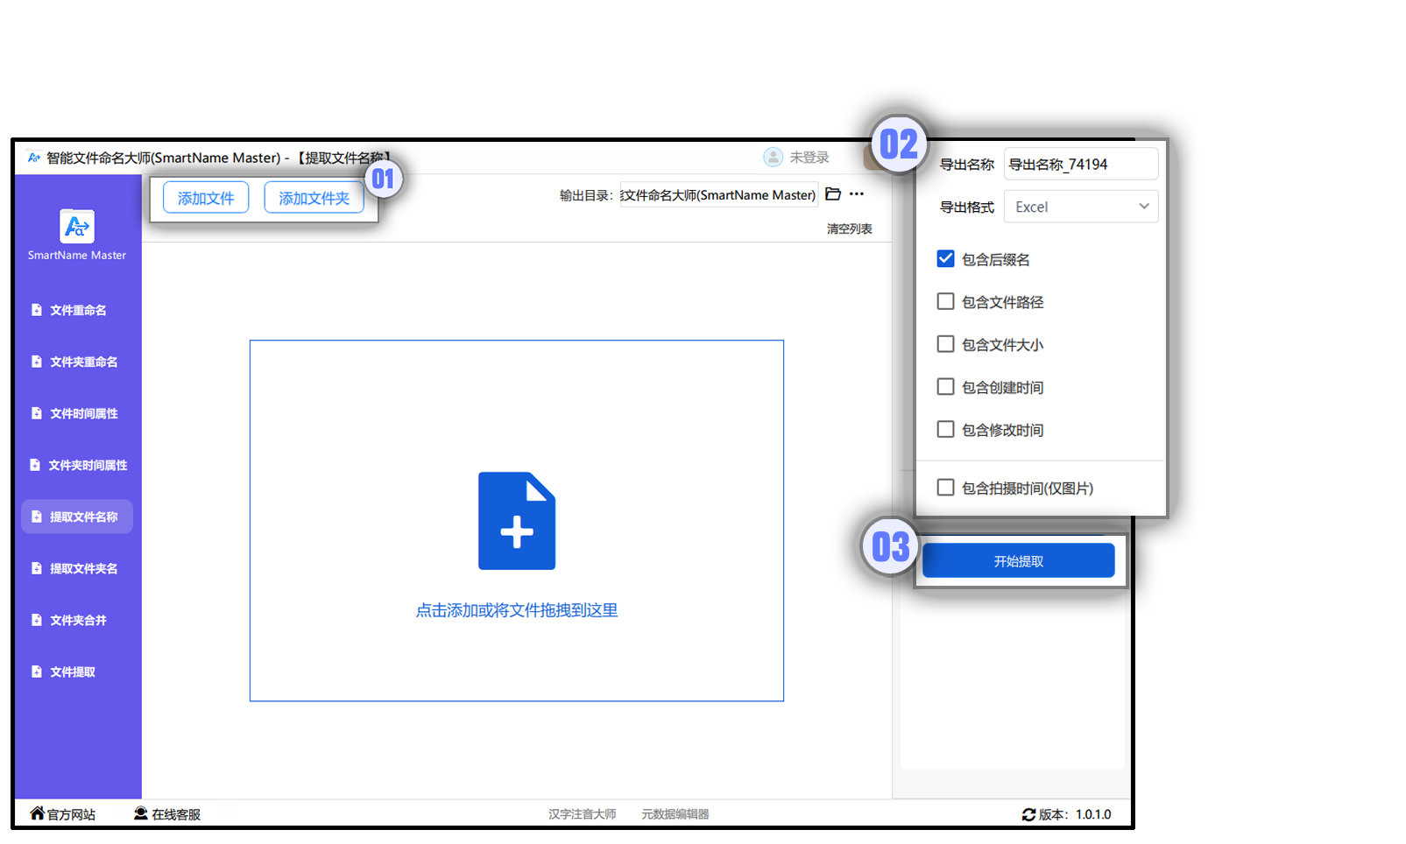Tick the 包含拍摄时间(仅图片) checkbox
The height and width of the screenshot is (844, 1406).
pos(945,488)
